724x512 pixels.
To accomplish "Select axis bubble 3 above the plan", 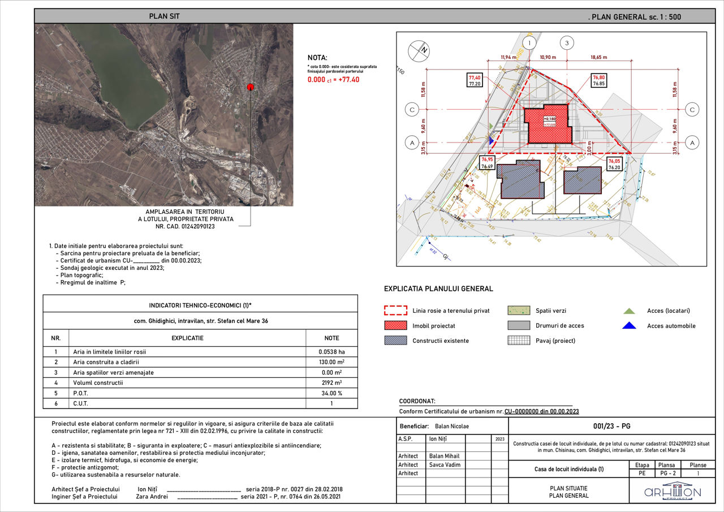I will point(567,43).
